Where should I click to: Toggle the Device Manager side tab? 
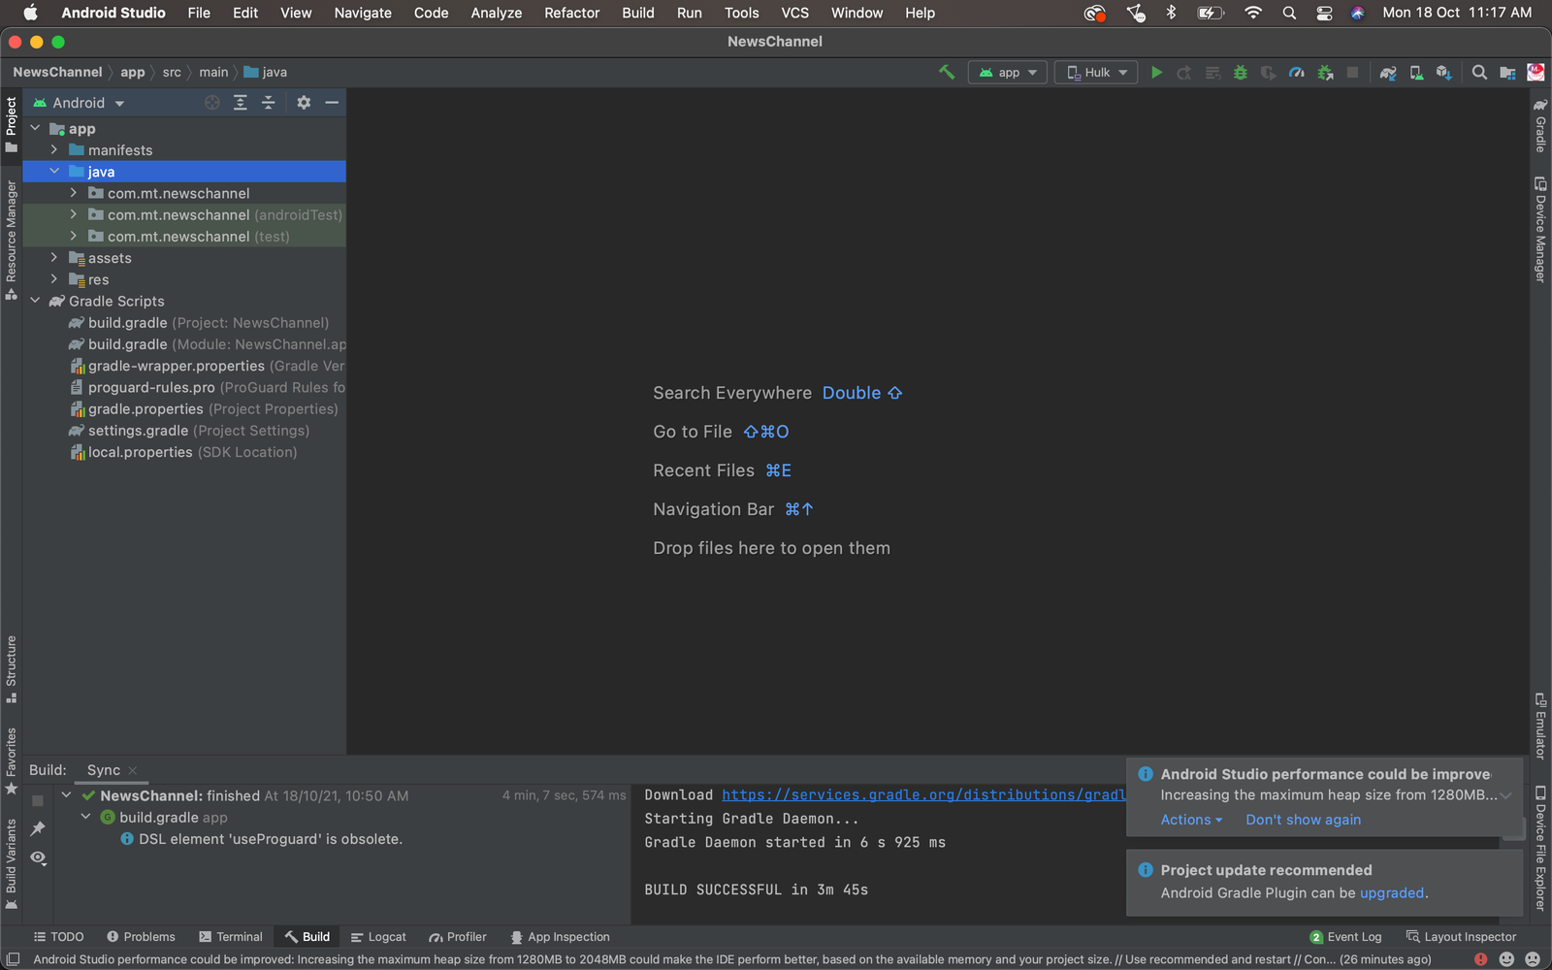1540,230
